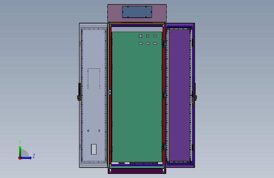Select the leftmost square cutout on green plate
The width and height of the screenshot is (274, 178).
click(x=141, y=36)
